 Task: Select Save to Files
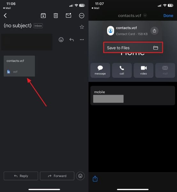tap(133, 48)
